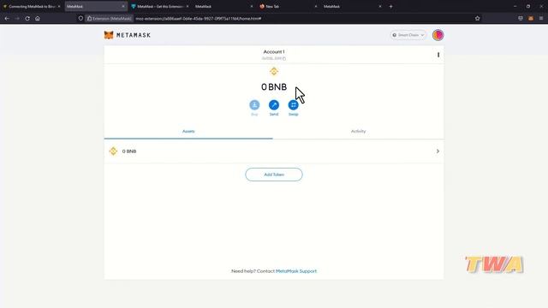Open the Smart Chain network dropdown
The width and height of the screenshot is (548, 308).
coord(408,35)
